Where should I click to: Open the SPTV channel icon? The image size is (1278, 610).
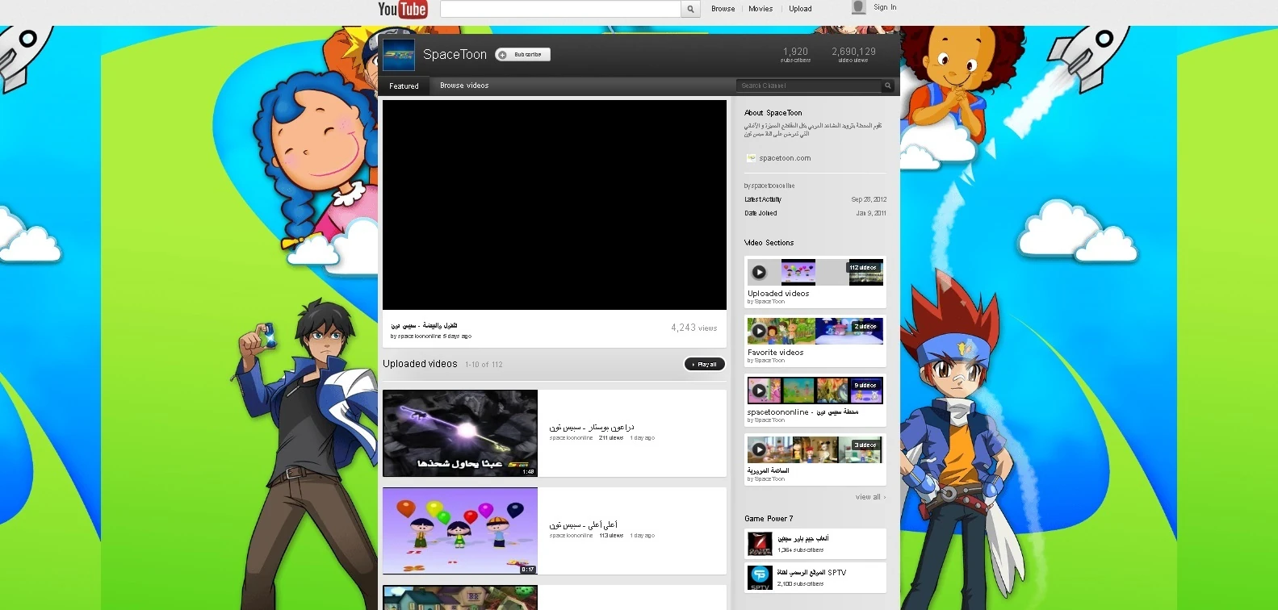coord(760,577)
